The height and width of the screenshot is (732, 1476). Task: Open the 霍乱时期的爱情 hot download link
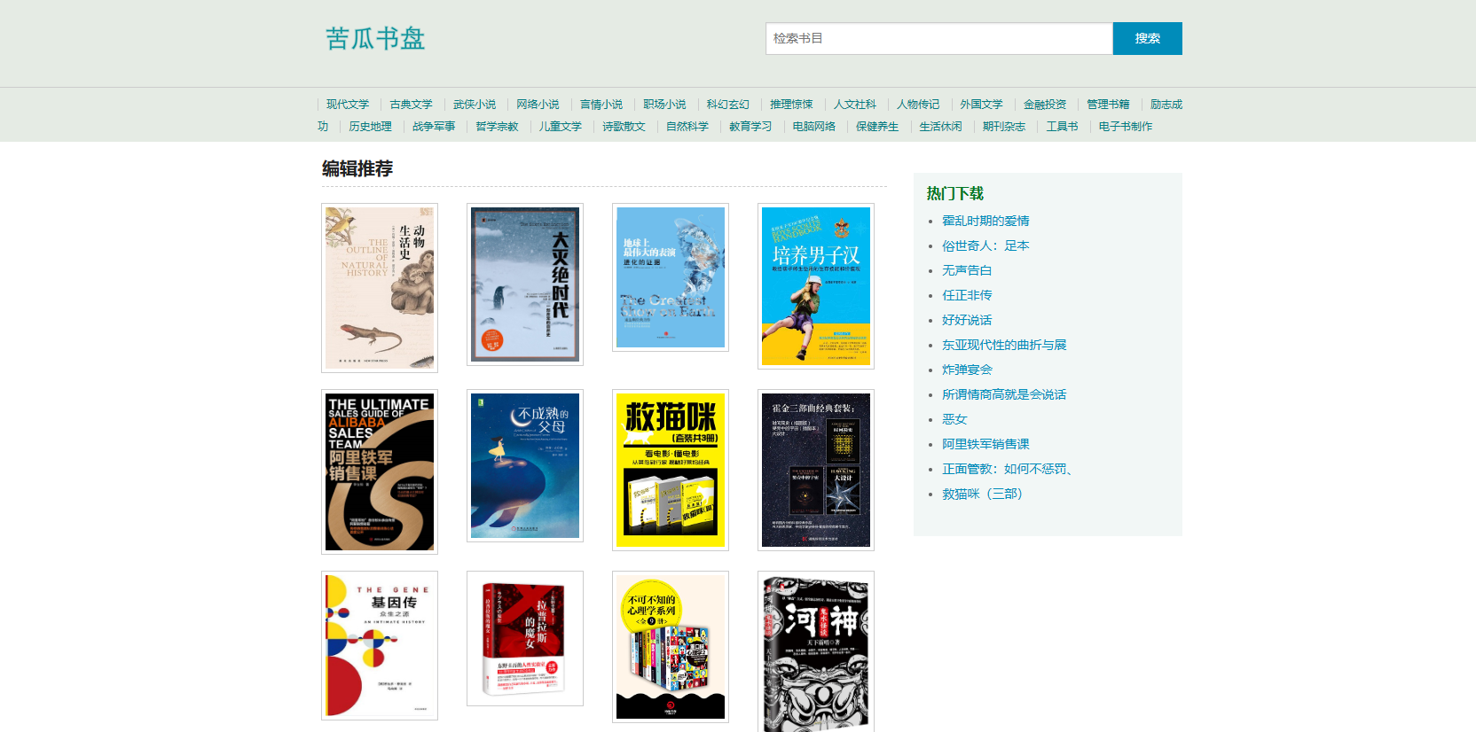click(985, 221)
